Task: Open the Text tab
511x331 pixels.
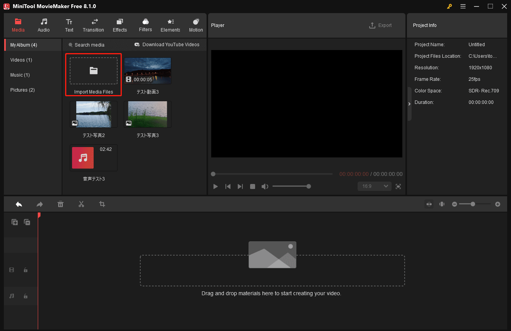Action: 69,25
